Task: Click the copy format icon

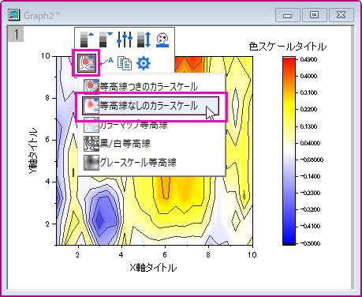Action: point(125,63)
